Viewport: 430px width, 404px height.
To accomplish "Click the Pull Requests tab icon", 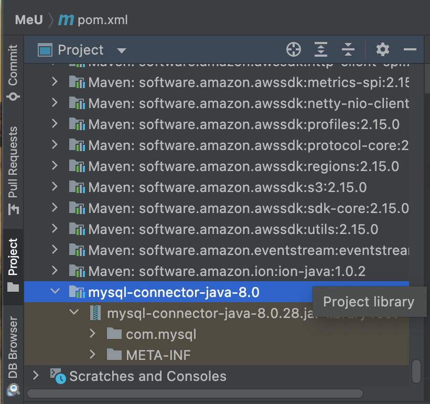I will pyautogui.click(x=14, y=209).
